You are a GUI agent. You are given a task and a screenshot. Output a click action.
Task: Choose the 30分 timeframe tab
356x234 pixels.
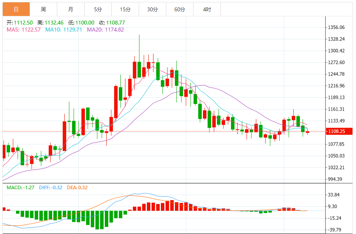coord(152,9)
